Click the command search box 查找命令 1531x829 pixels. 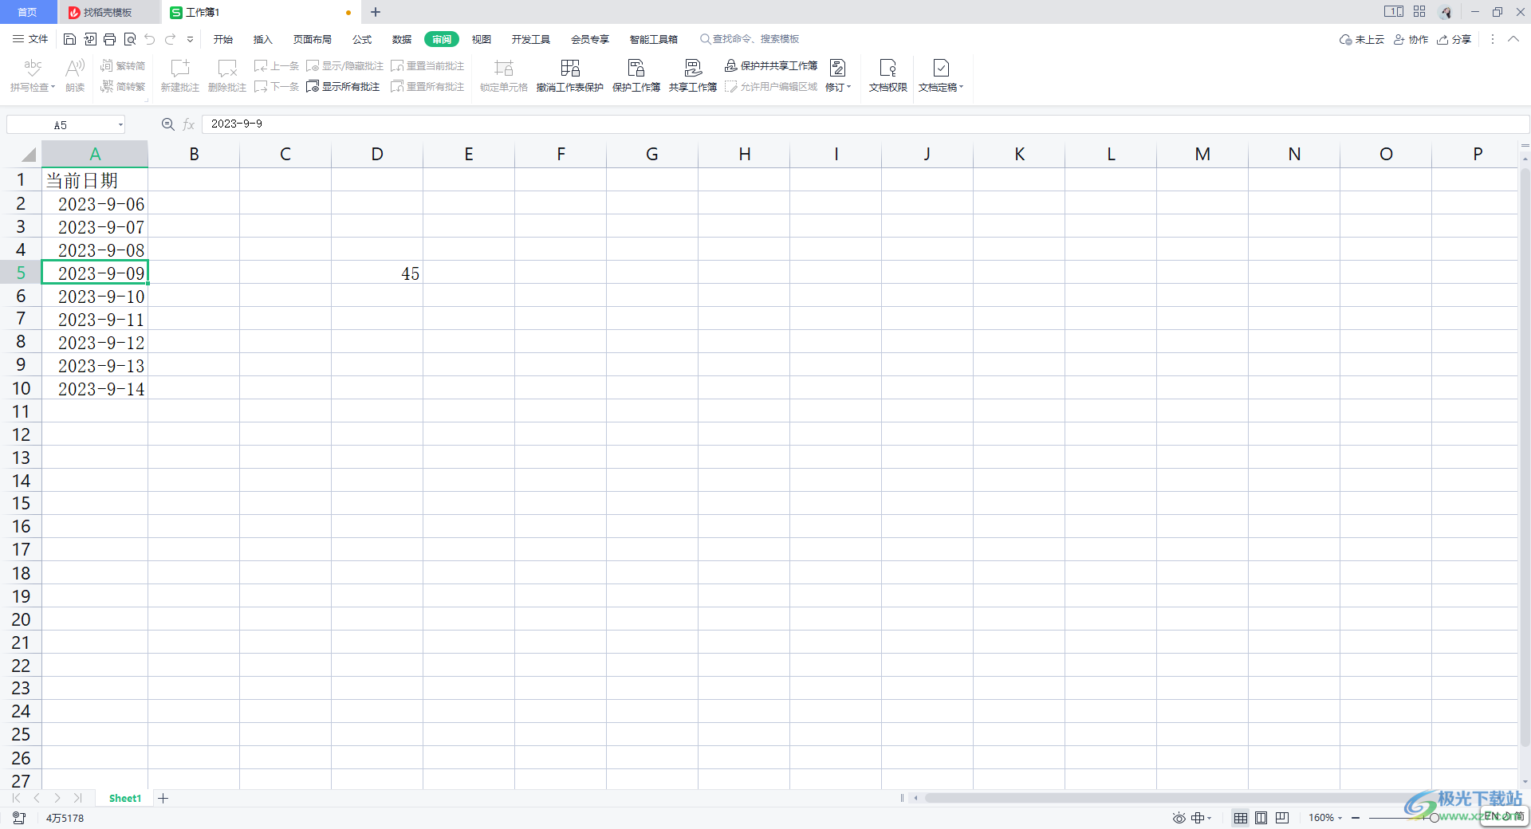point(750,39)
